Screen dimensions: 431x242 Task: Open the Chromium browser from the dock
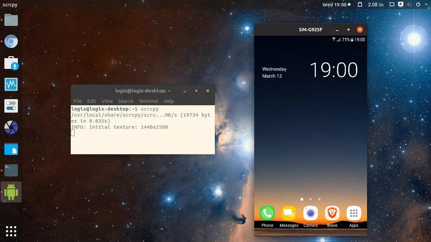click(x=11, y=41)
